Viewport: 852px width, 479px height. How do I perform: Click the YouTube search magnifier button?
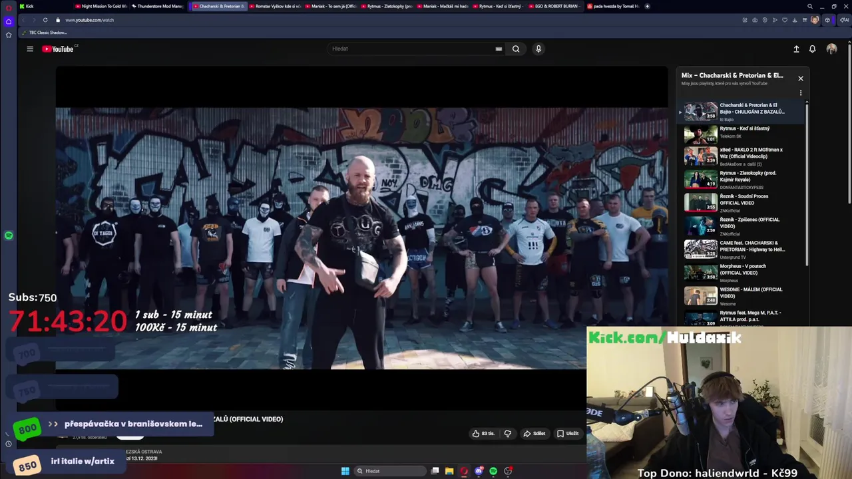click(x=516, y=49)
